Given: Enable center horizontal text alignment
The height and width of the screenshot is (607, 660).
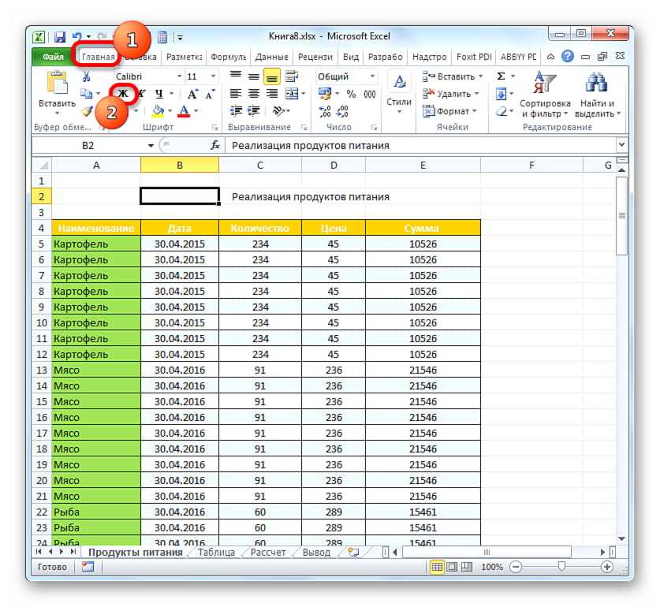Looking at the screenshot, I should pyautogui.click(x=252, y=94).
